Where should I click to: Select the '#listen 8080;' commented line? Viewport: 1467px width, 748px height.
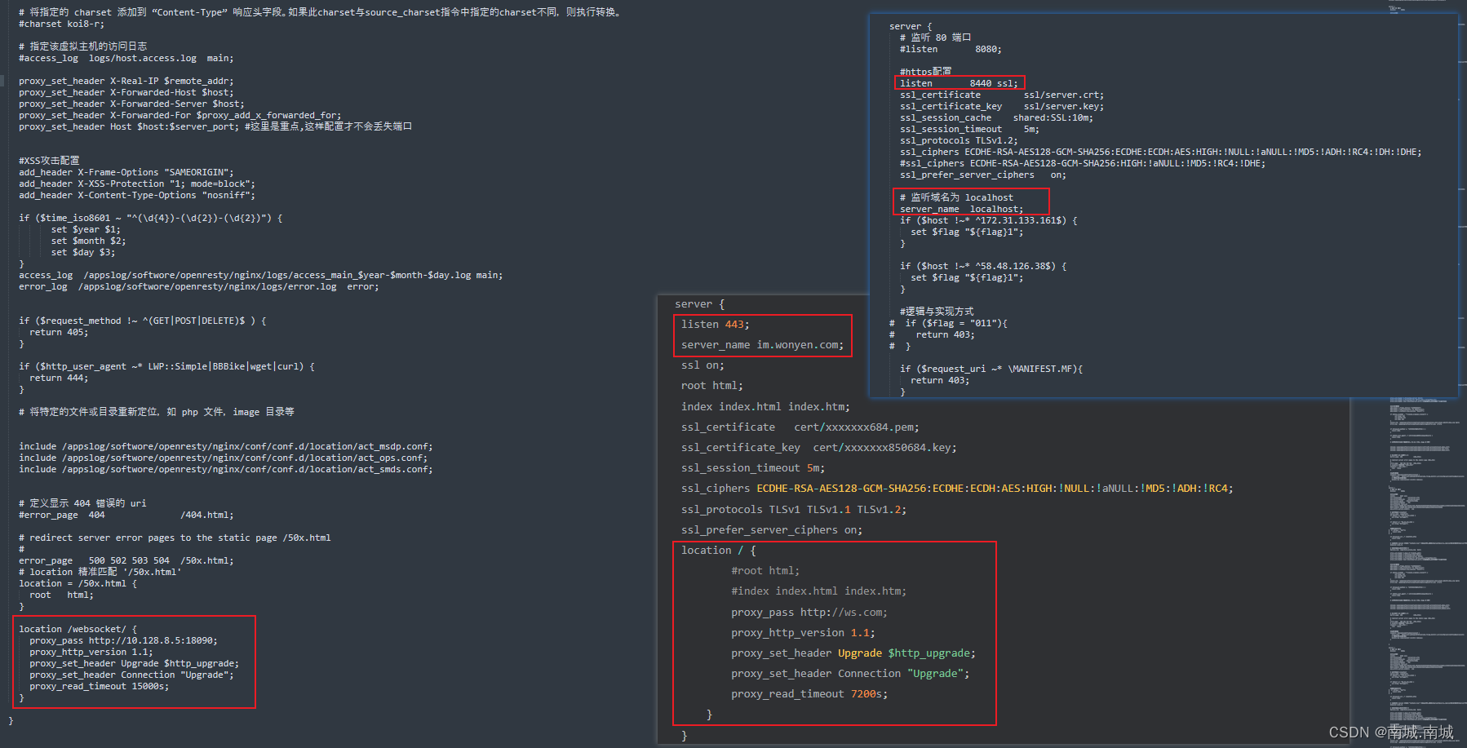coord(951,49)
